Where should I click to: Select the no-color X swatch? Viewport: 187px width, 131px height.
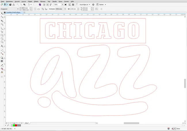(12, 126)
